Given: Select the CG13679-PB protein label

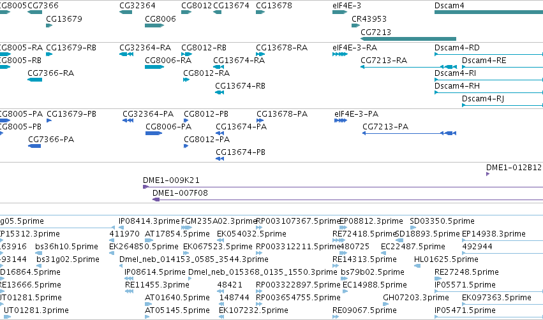Looking at the screenshot, I should click(71, 114).
